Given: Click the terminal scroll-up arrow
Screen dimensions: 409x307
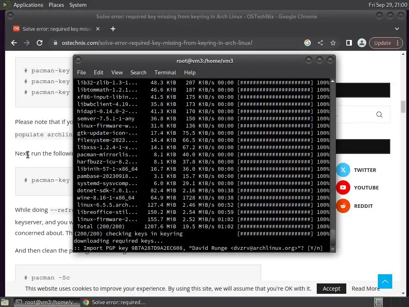Looking at the screenshot, I should pyautogui.click(x=333, y=82).
